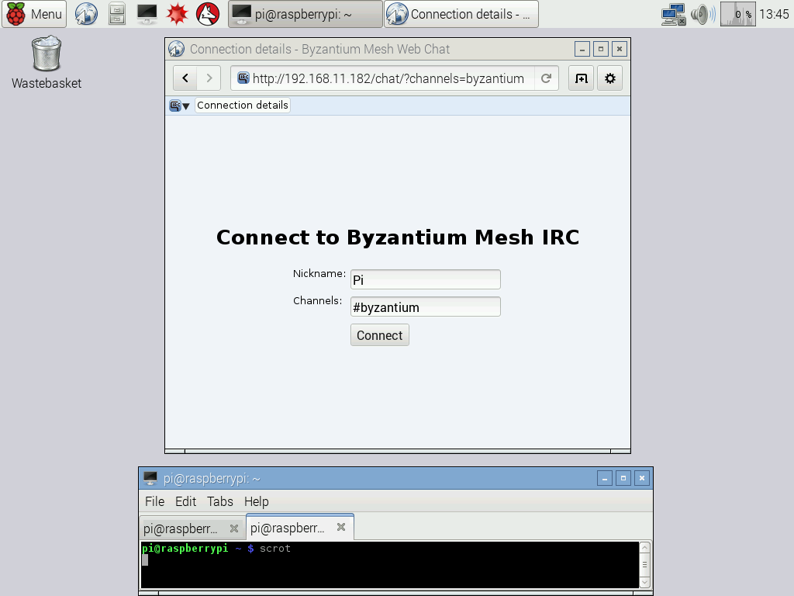The image size is (794, 596).
Task: Open browser settings gear menu
Action: click(x=610, y=78)
